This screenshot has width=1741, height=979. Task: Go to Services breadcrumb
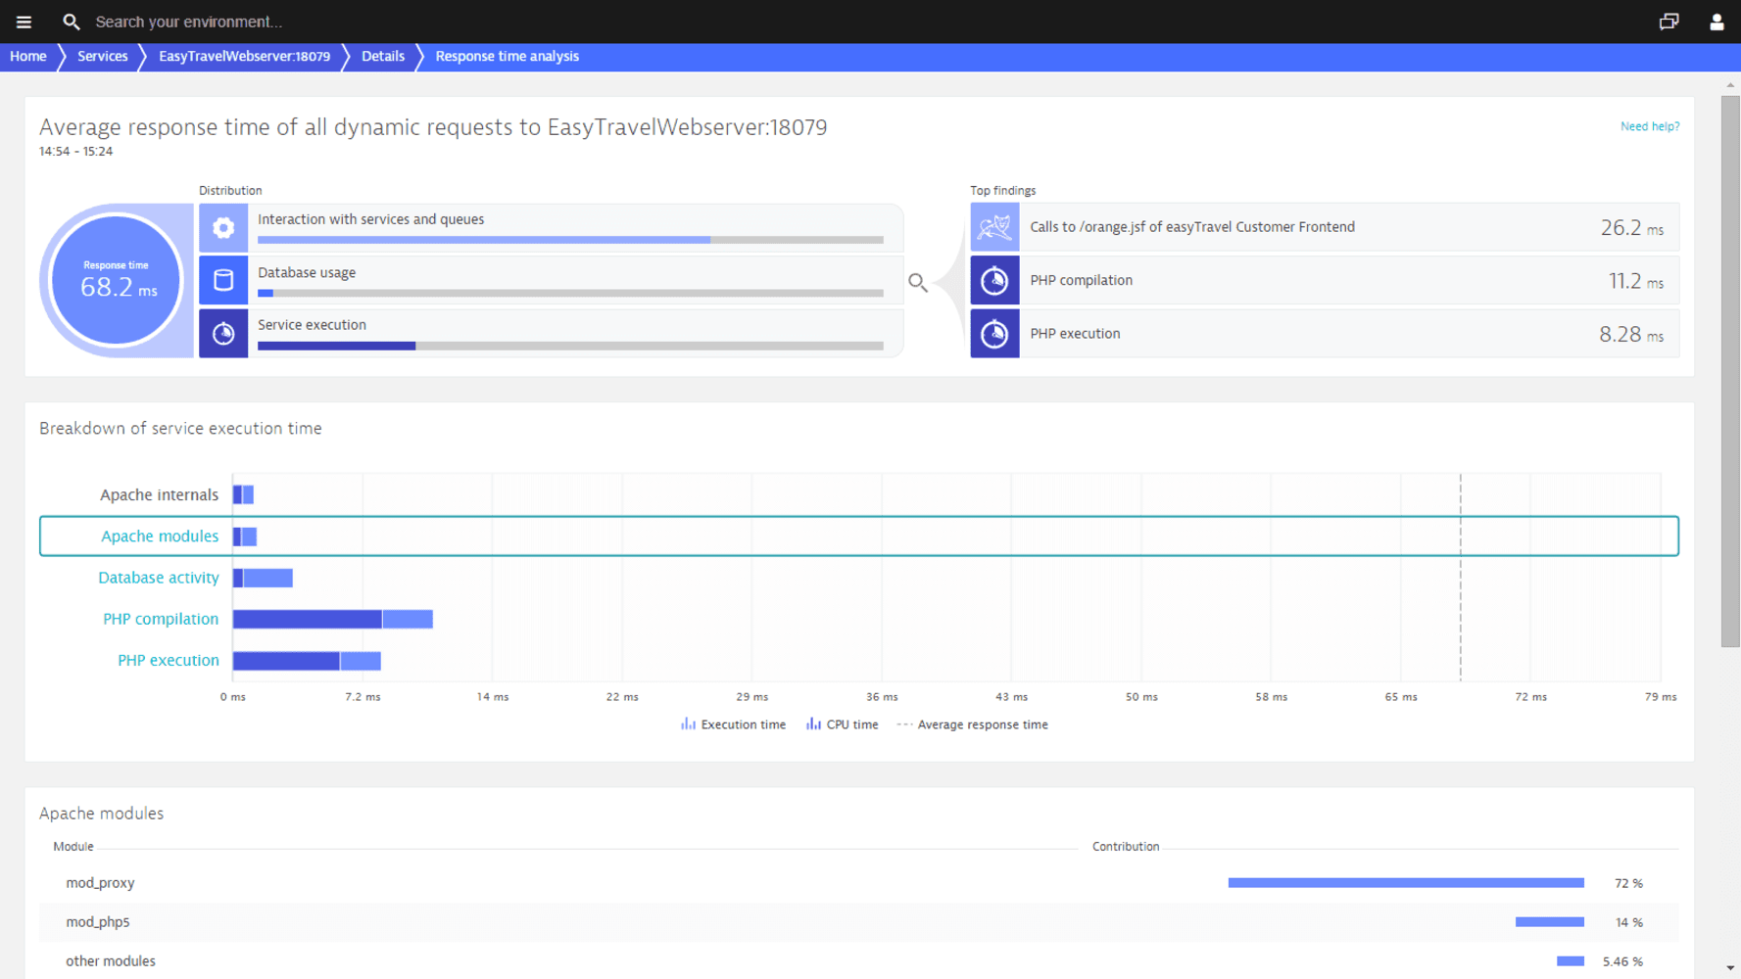pyautogui.click(x=103, y=57)
